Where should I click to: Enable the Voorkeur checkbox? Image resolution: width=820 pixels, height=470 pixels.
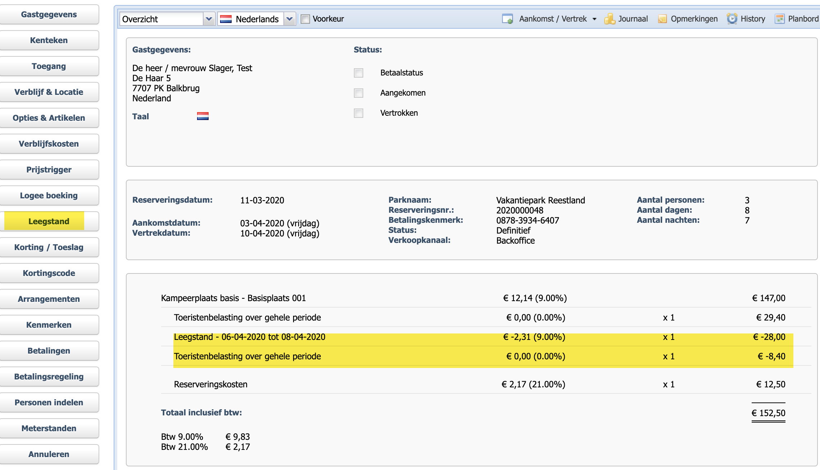click(x=305, y=19)
